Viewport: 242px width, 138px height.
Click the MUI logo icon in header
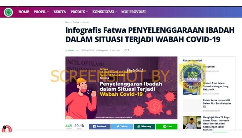point(8,12)
